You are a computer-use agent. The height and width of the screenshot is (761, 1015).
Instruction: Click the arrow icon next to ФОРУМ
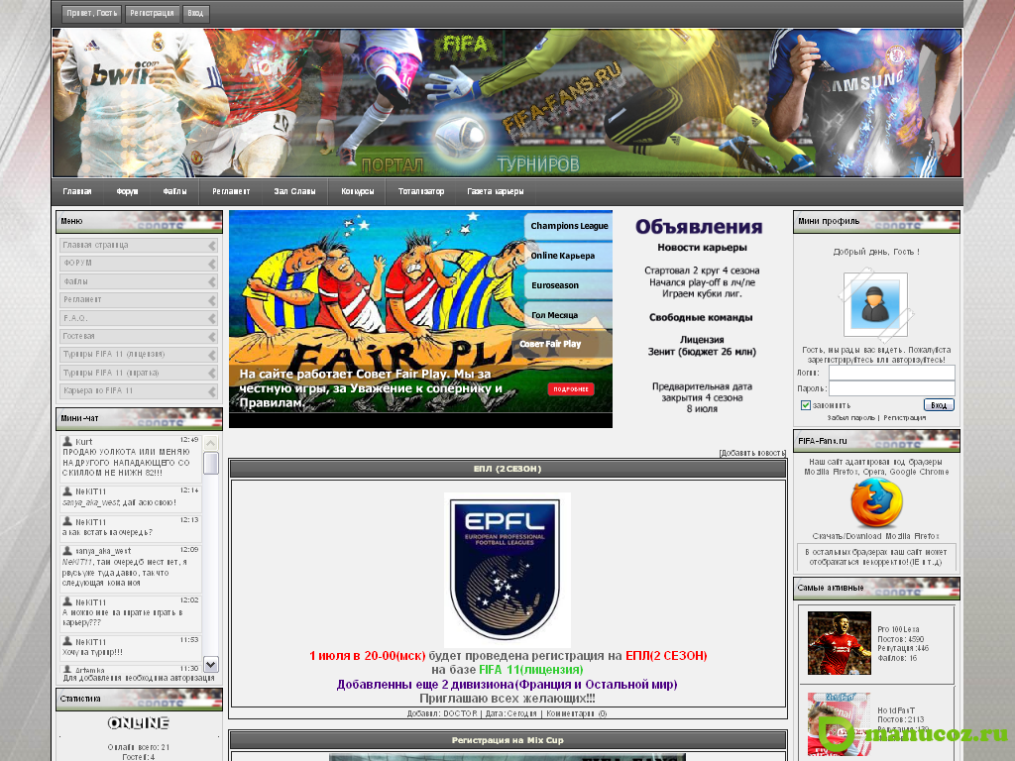(212, 264)
